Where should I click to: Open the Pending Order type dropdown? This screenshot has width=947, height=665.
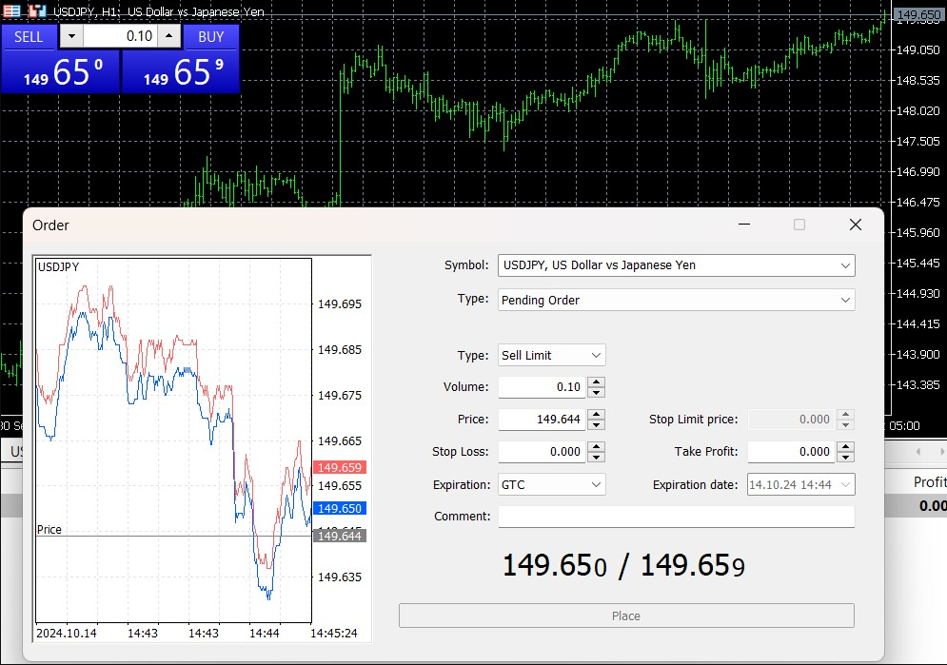676,300
